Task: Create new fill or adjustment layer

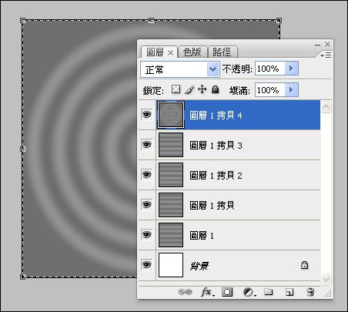Action: point(249,292)
